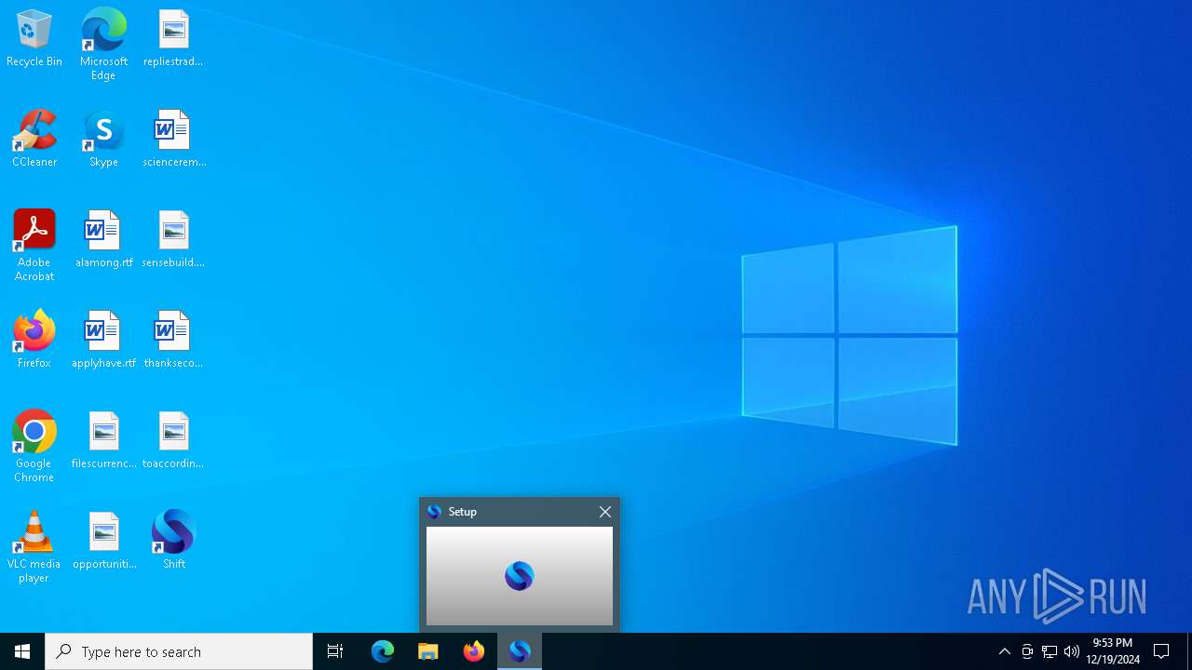Launch Skype desktop shortcut
Viewport: 1192px width, 670px height.
pyautogui.click(x=103, y=139)
